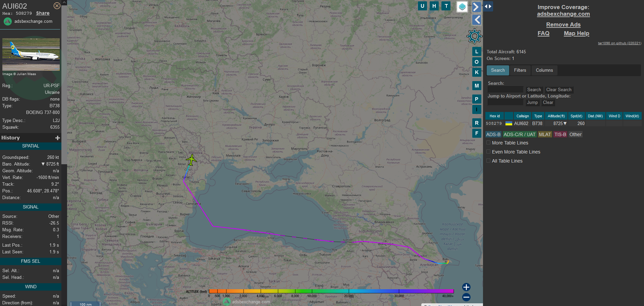Sort table by Wind D column
This screenshot has height=306, width=644.
click(x=614, y=116)
